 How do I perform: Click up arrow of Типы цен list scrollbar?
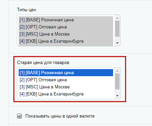117,18
